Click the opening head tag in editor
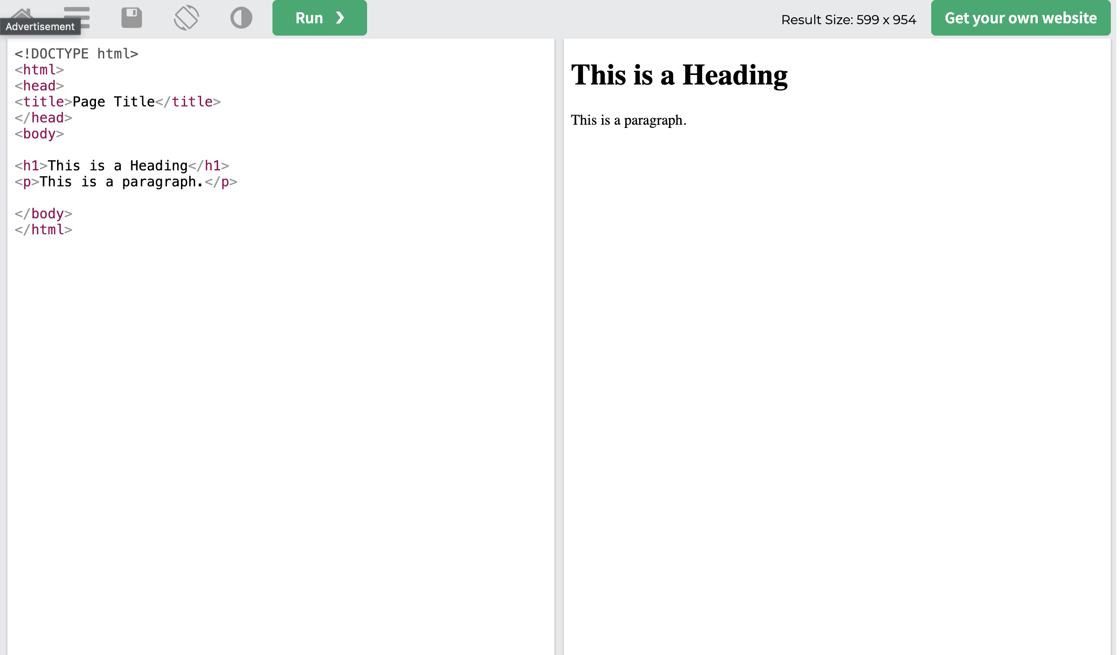The image size is (1120, 655). click(39, 86)
